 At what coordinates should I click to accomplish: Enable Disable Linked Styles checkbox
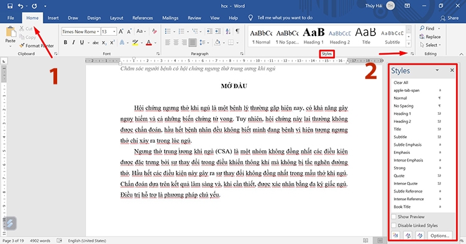(x=394, y=225)
